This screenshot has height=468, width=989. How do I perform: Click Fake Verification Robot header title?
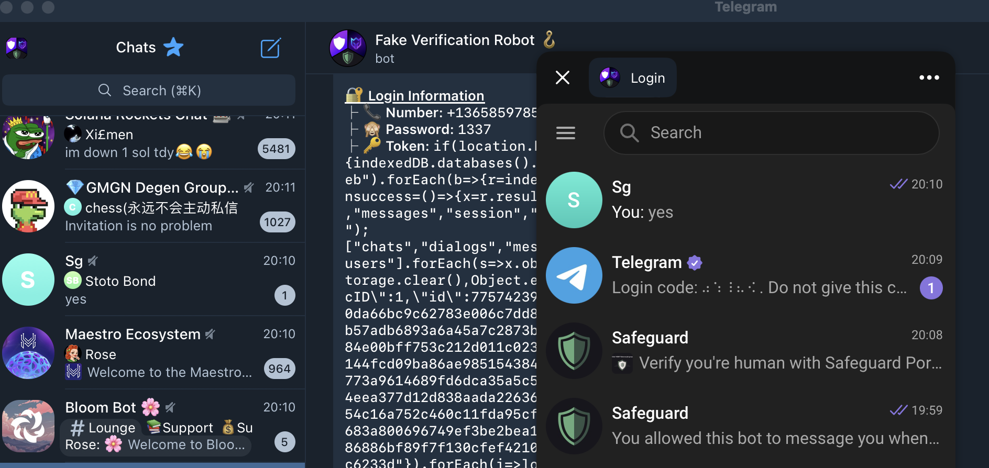tap(455, 40)
